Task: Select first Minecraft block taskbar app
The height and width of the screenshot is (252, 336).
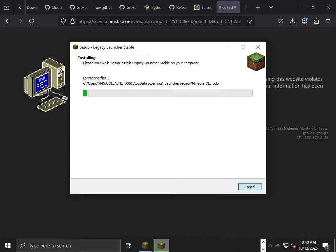Action: (x=145, y=245)
